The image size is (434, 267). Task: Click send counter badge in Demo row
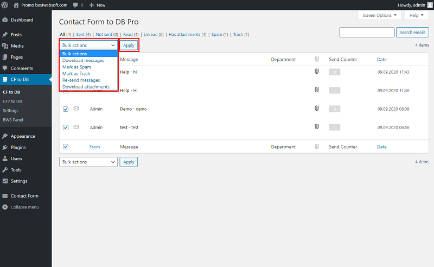[x=335, y=109]
